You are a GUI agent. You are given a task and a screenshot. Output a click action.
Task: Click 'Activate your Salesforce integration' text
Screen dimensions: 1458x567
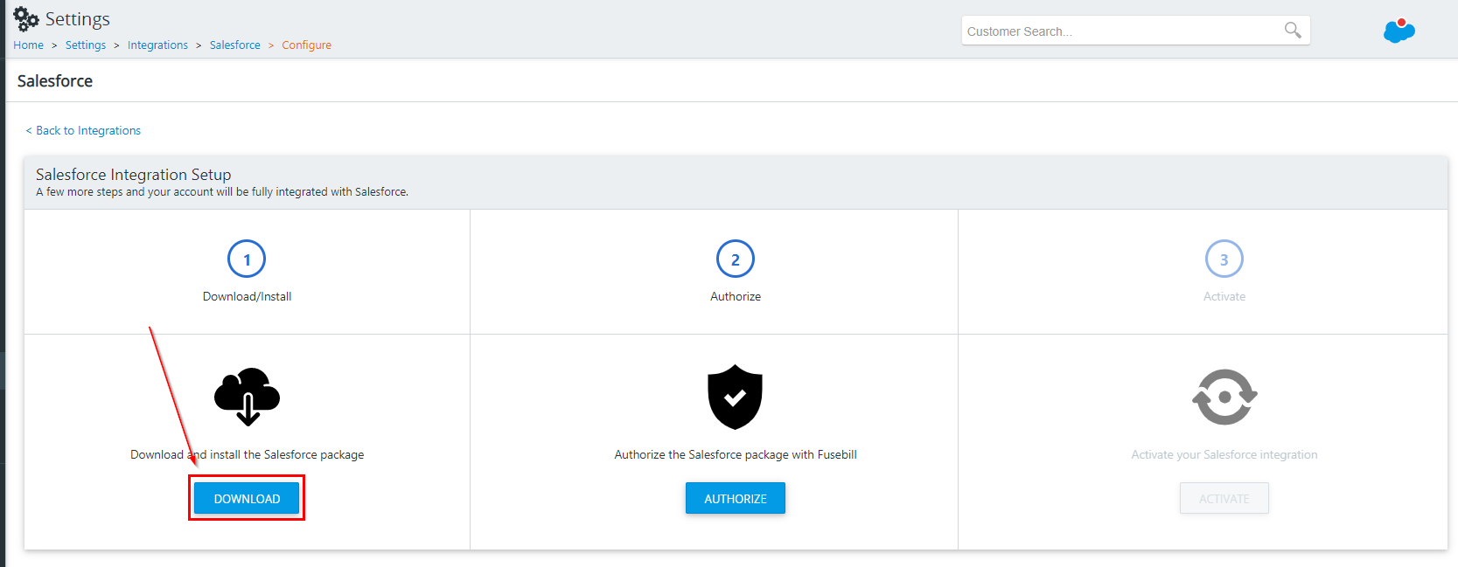point(1224,455)
